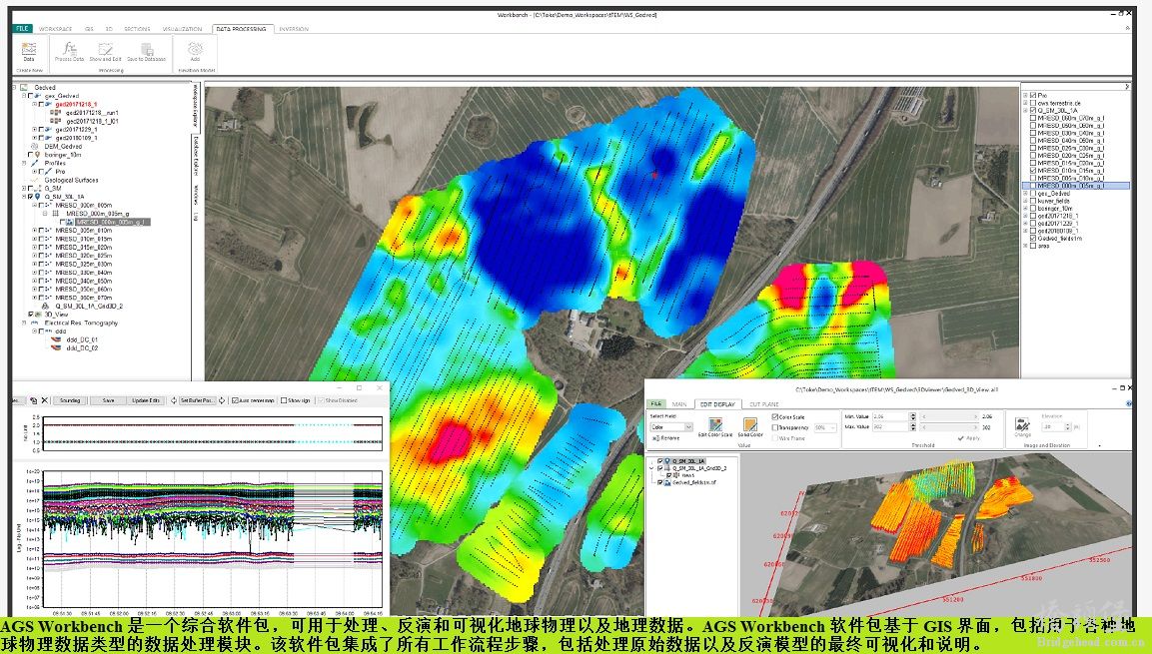Toggle gex_Gedved checkbox in workspace tree
Viewport: 1152px width, 654px height.
coord(32,96)
